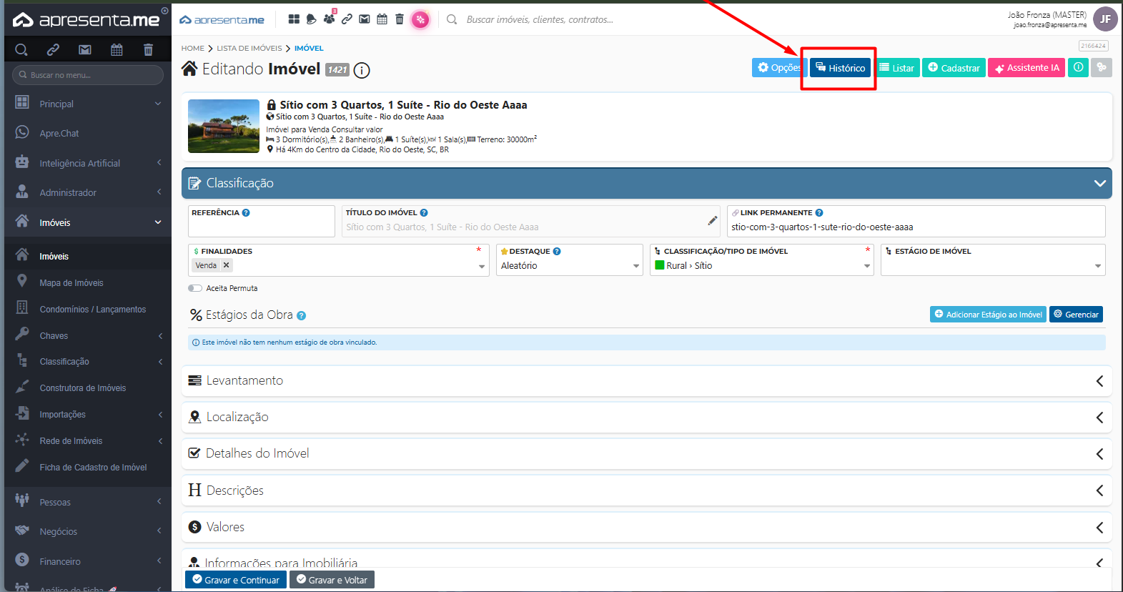Remove the Venda tag in Finalidades

coord(226,265)
